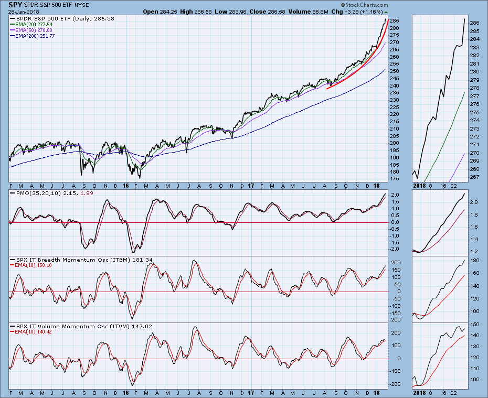488x398 pixels.
Task: Click the PMO(35,20,10) 2.15 panel label
Action: [x=51, y=193]
